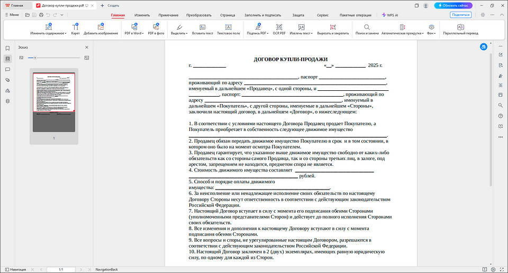Image resolution: width=508 pixels, height=273 pixels.
Task: Click Добавить изображение in the ribbon
Action: [x=101, y=29]
